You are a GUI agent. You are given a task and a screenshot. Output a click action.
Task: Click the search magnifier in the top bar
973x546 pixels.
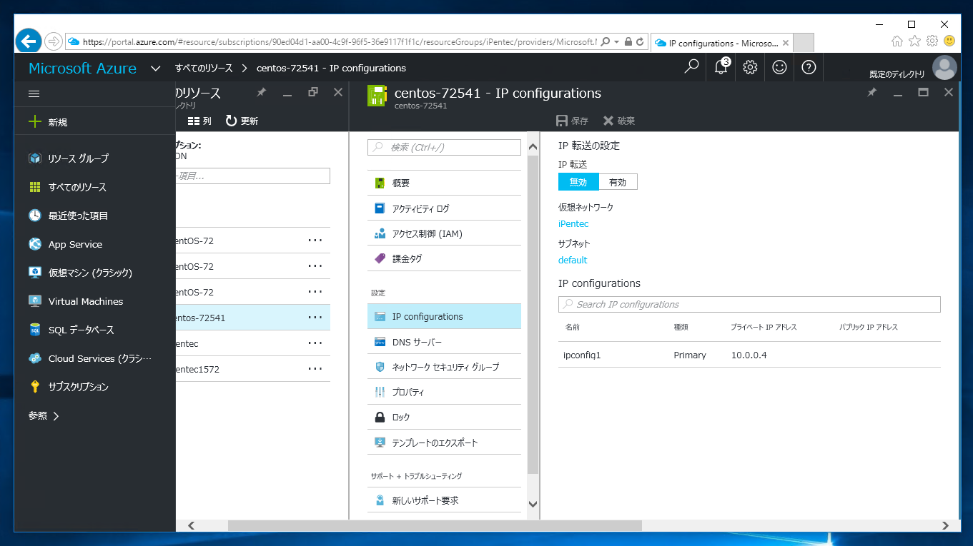point(691,67)
